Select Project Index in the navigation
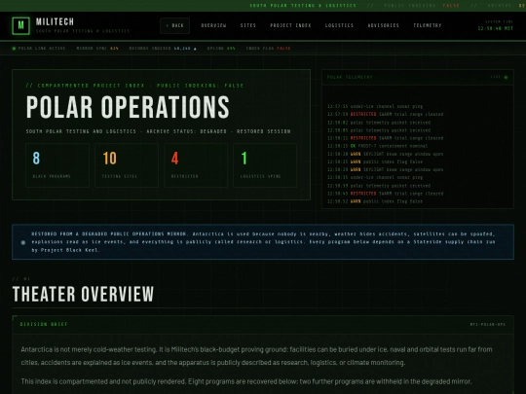 point(290,25)
